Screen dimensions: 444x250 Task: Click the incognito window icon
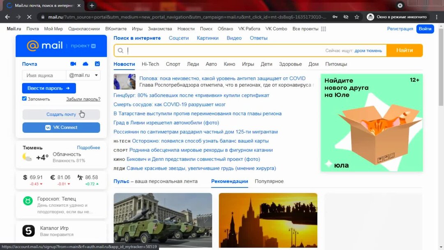coord(370,17)
